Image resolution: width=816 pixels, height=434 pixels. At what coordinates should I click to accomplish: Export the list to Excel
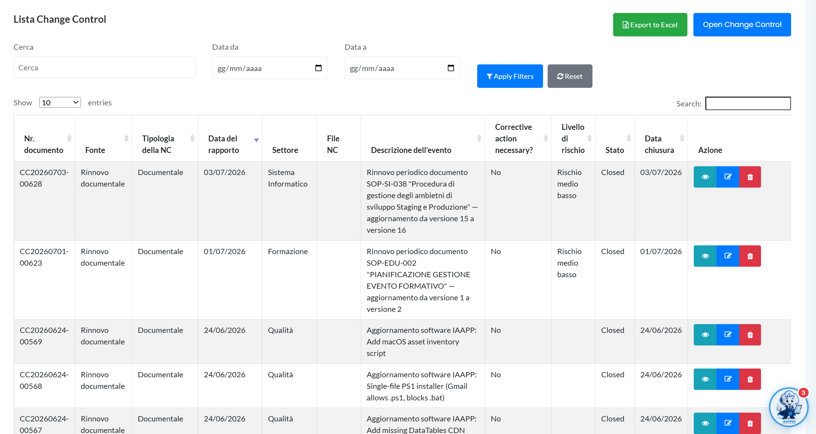point(650,24)
